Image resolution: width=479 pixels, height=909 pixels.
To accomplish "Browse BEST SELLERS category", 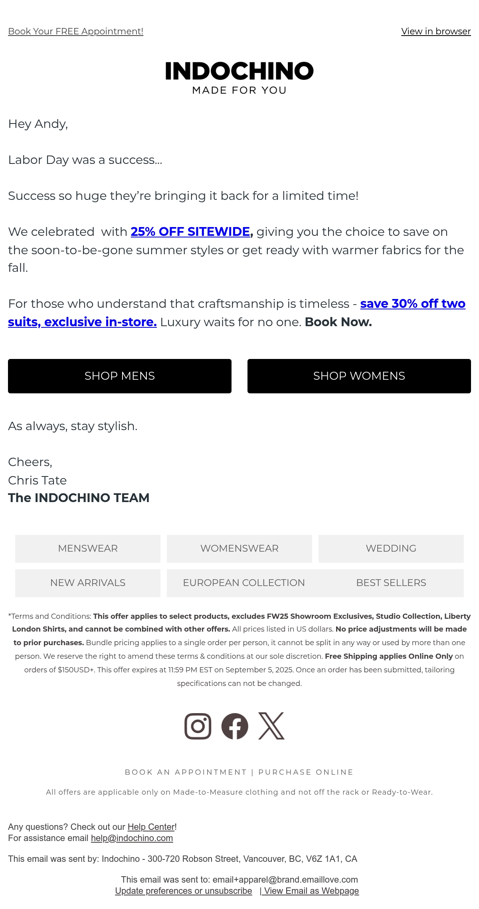I will click(x=391, y=583).
